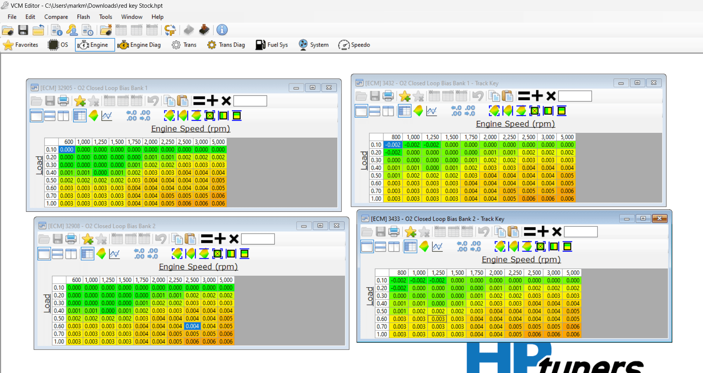Viewport: 703px width, 373px height.
Task: Select the -0.002 cell at 800 rpm, 0.10 load in 3432 table
Action: point(393,145)
